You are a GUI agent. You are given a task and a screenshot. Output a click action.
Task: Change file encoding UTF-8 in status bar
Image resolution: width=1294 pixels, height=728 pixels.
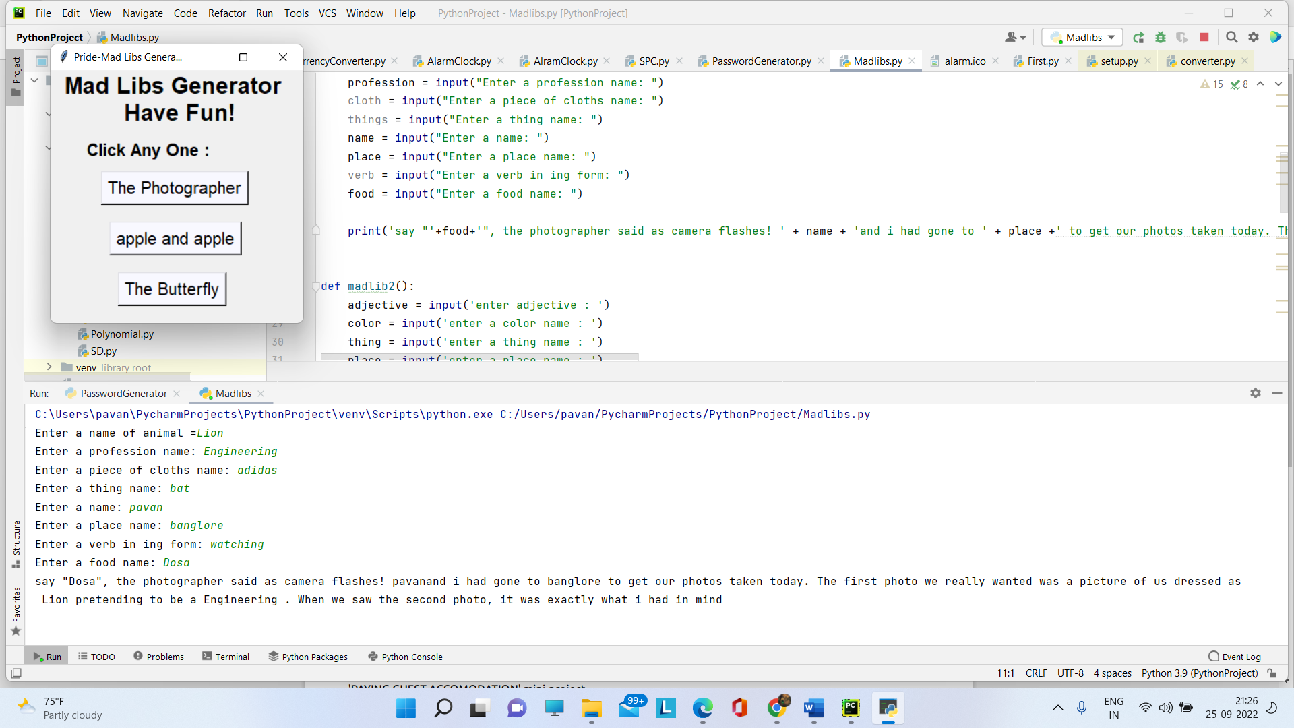(1070, 673)
